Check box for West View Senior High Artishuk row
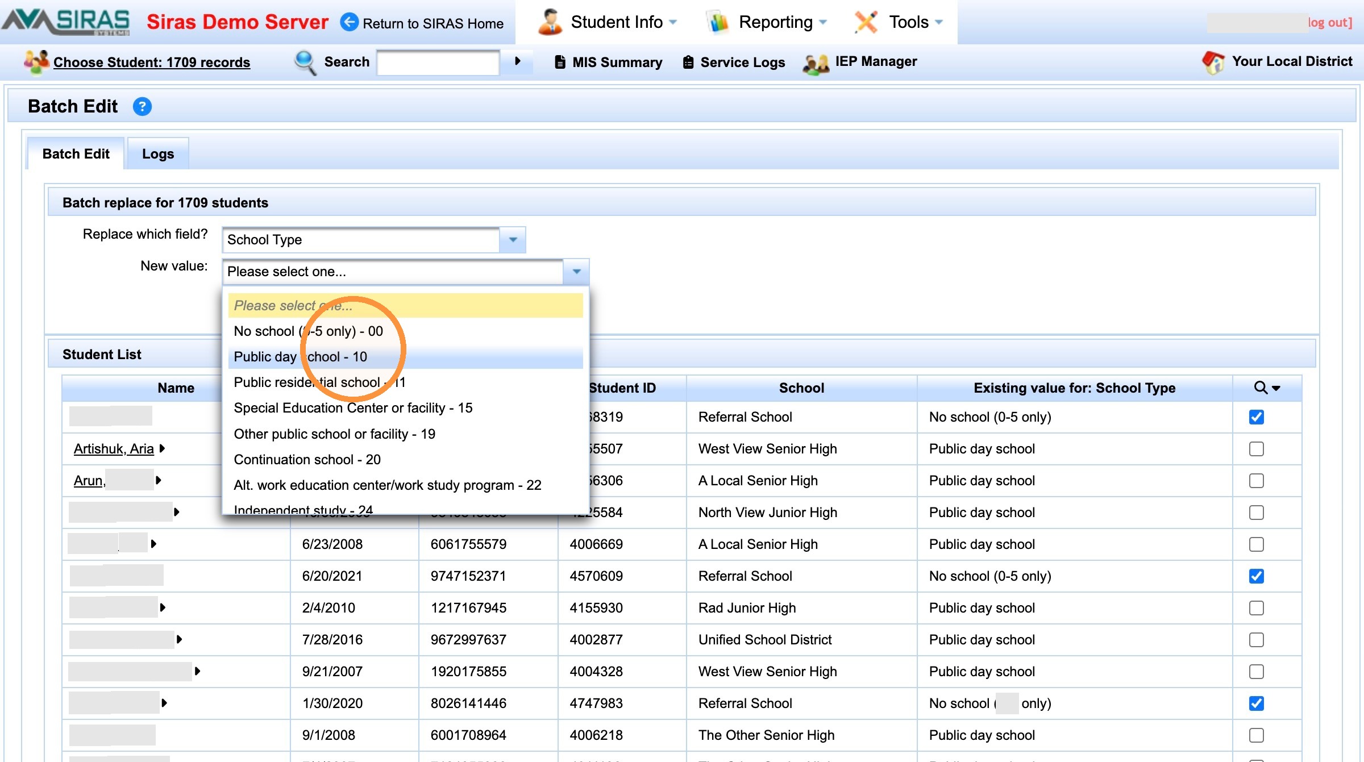This screenshot has width=1364, height=762. tap(1256, 449)
